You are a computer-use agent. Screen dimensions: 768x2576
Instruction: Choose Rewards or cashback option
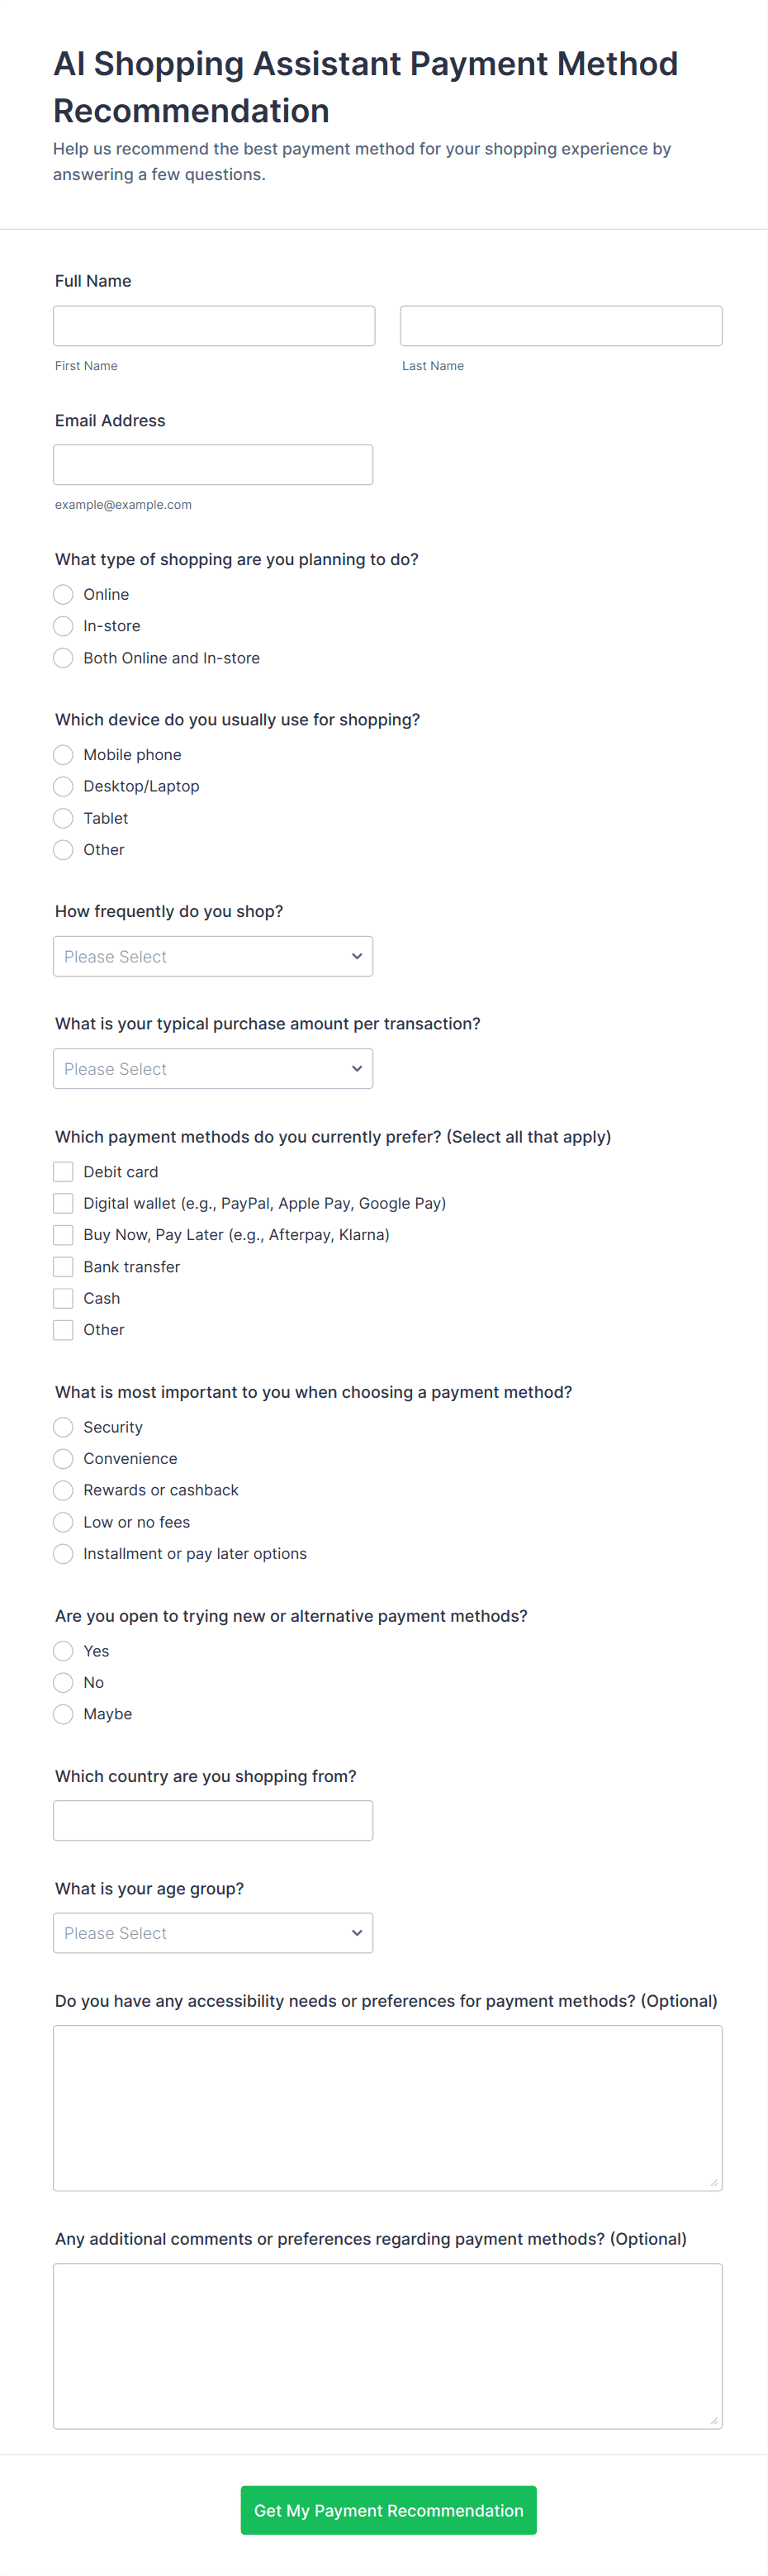(63, 1490)
